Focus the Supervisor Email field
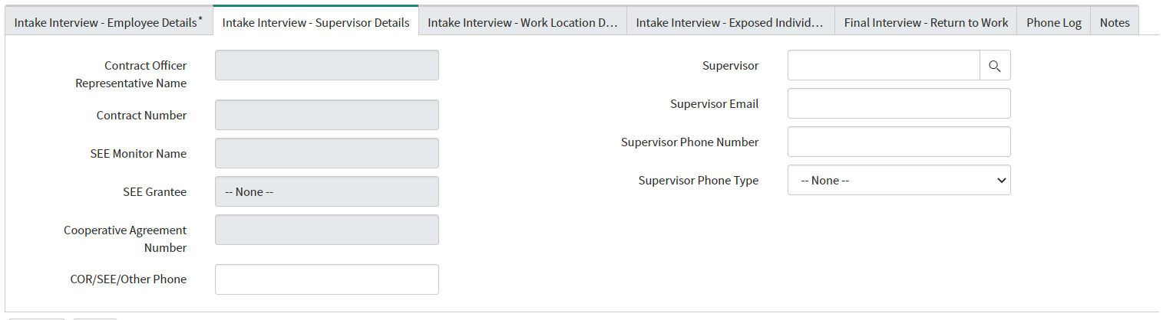The height and width of the screenshot is (320, 1163). pos(899,104)
